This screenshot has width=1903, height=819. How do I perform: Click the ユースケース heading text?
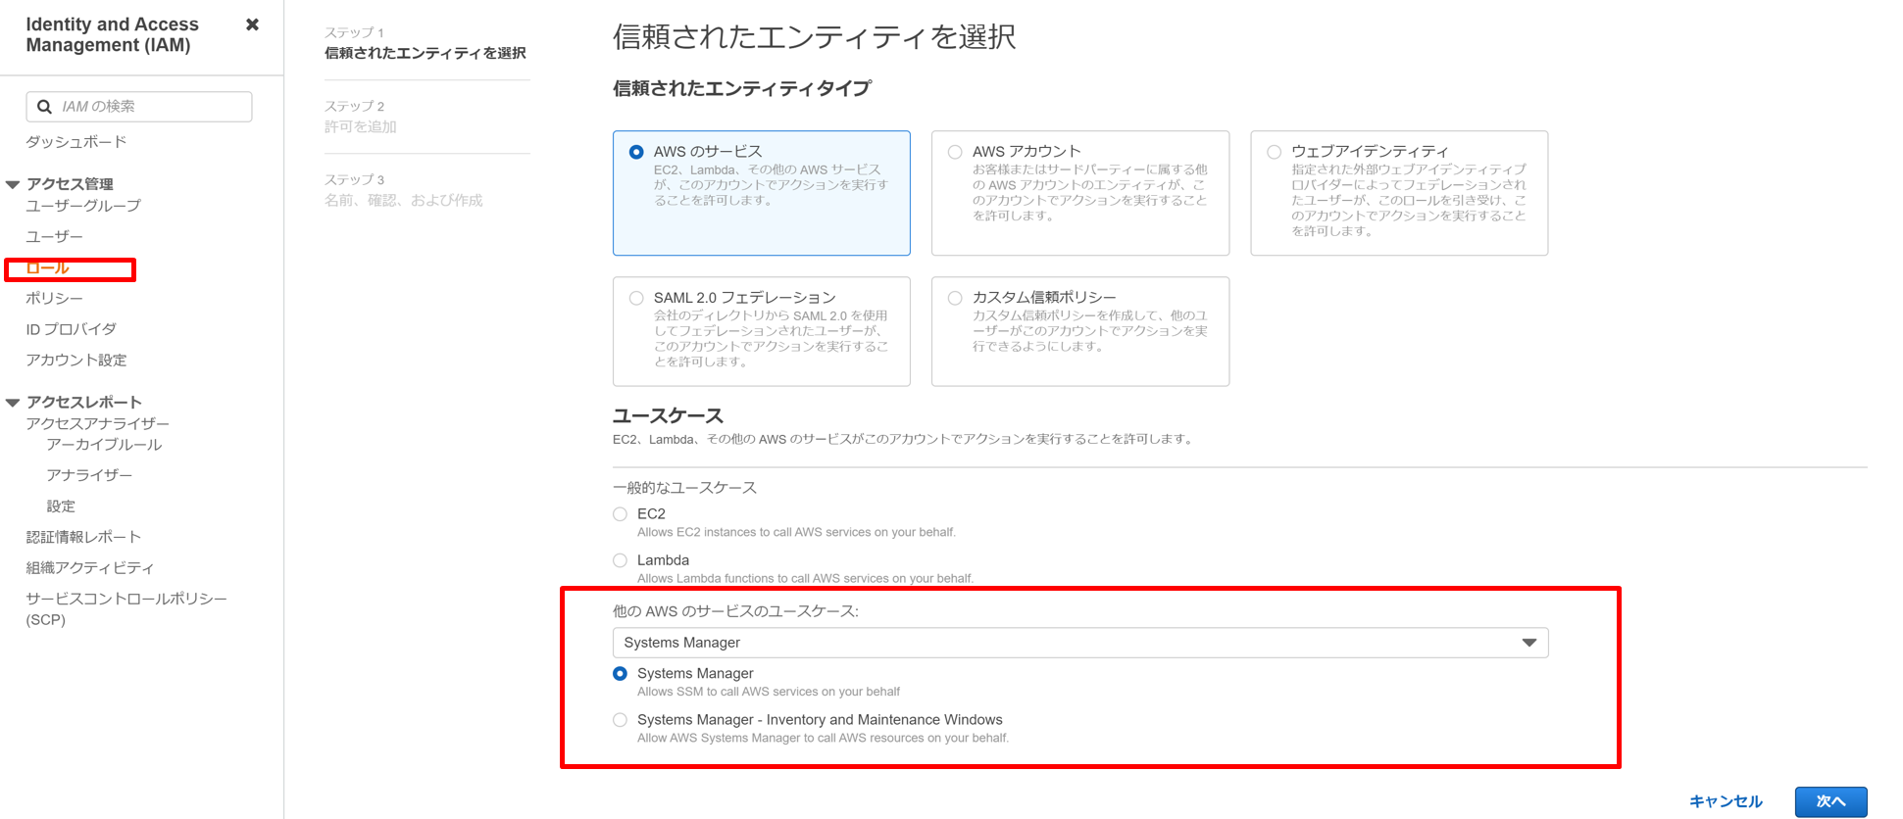coord(668,415)
